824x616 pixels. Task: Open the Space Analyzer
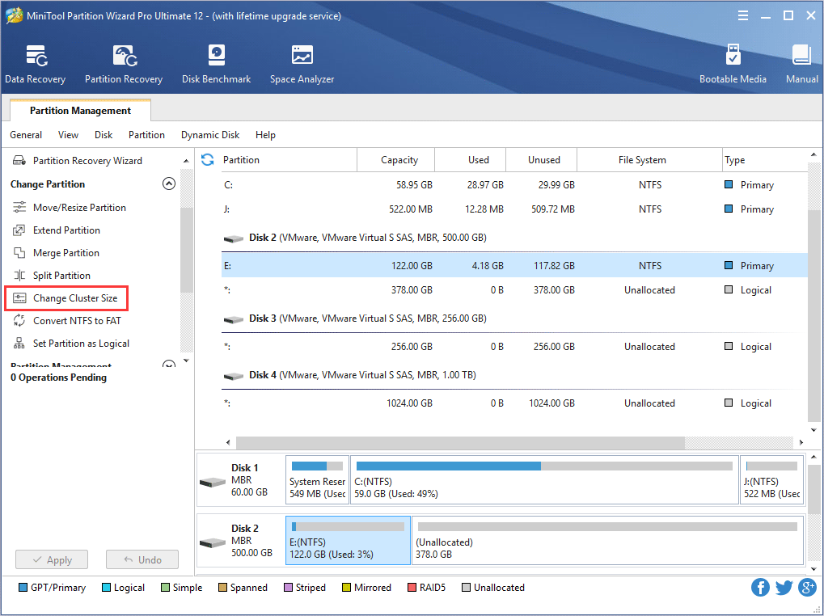[x=301, y=63]
